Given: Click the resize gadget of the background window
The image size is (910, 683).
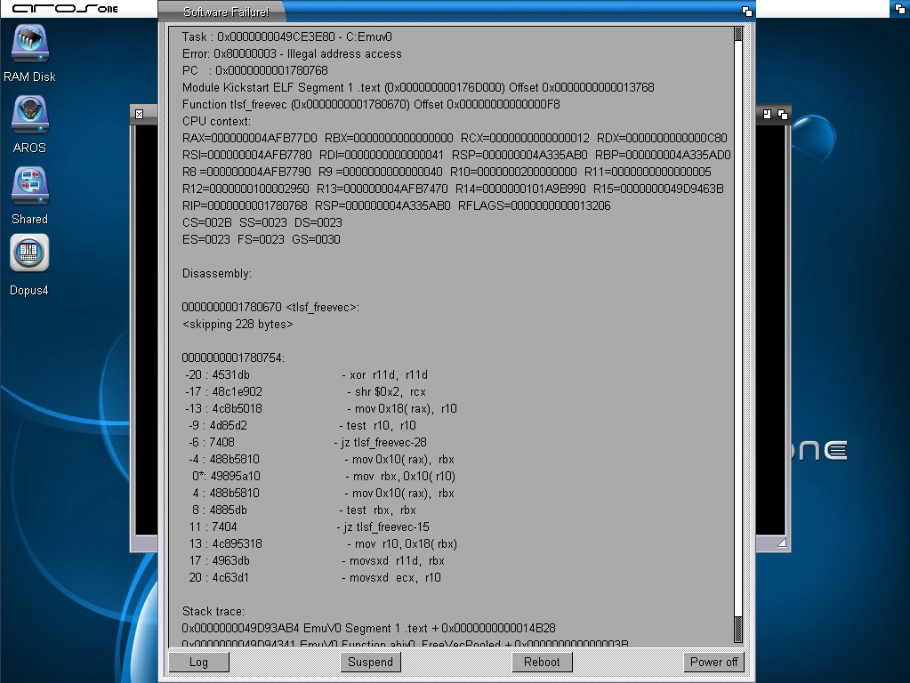Looking at the screenshot, I should (782, 542).
